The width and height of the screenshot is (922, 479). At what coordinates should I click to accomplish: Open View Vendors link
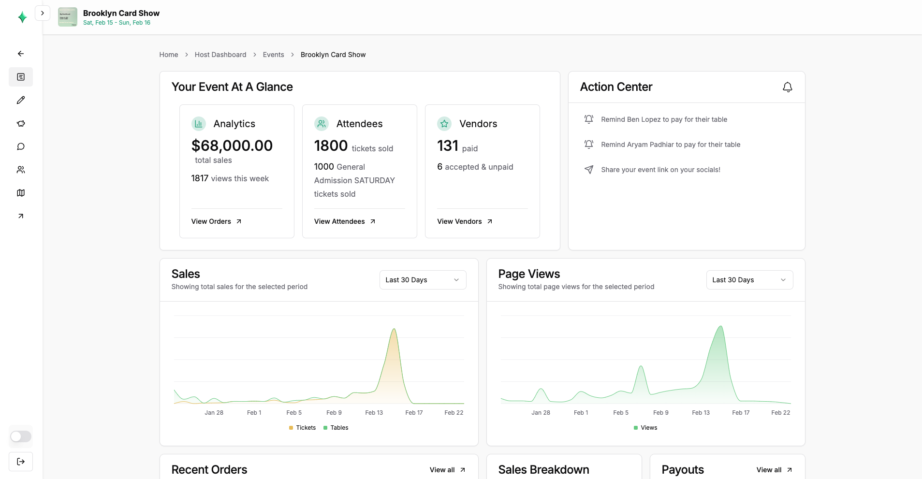465,221
